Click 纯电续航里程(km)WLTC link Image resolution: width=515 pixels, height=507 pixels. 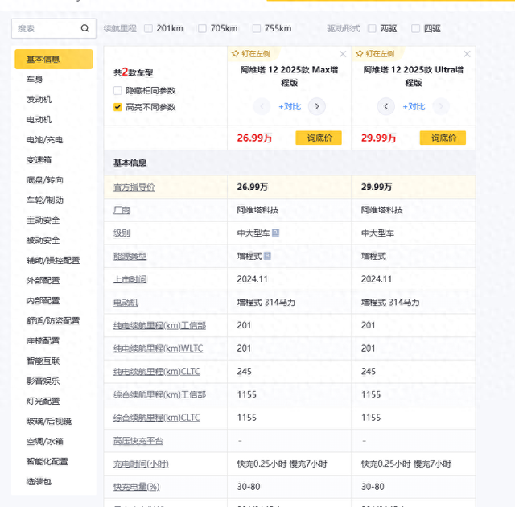click(158, 348)
